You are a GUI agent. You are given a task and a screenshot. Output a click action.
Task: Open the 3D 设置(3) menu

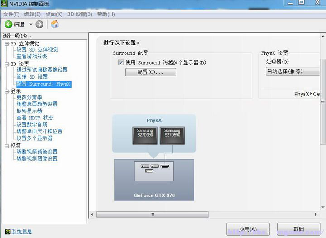[x=80, y=14]
